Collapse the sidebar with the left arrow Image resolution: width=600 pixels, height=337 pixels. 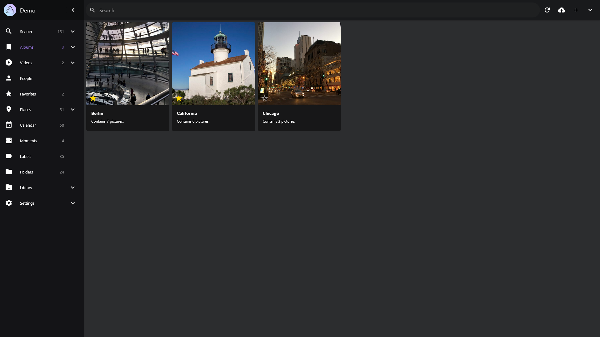[73, 10]
